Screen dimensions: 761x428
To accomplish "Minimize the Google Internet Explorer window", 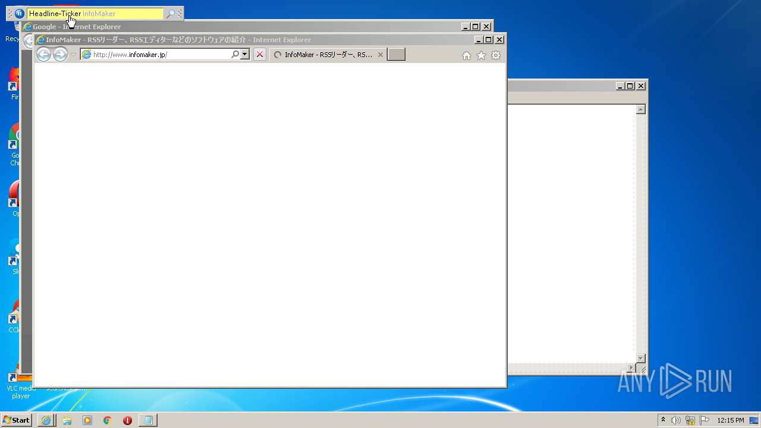I will pyautogui.click(x=466, y=27).
